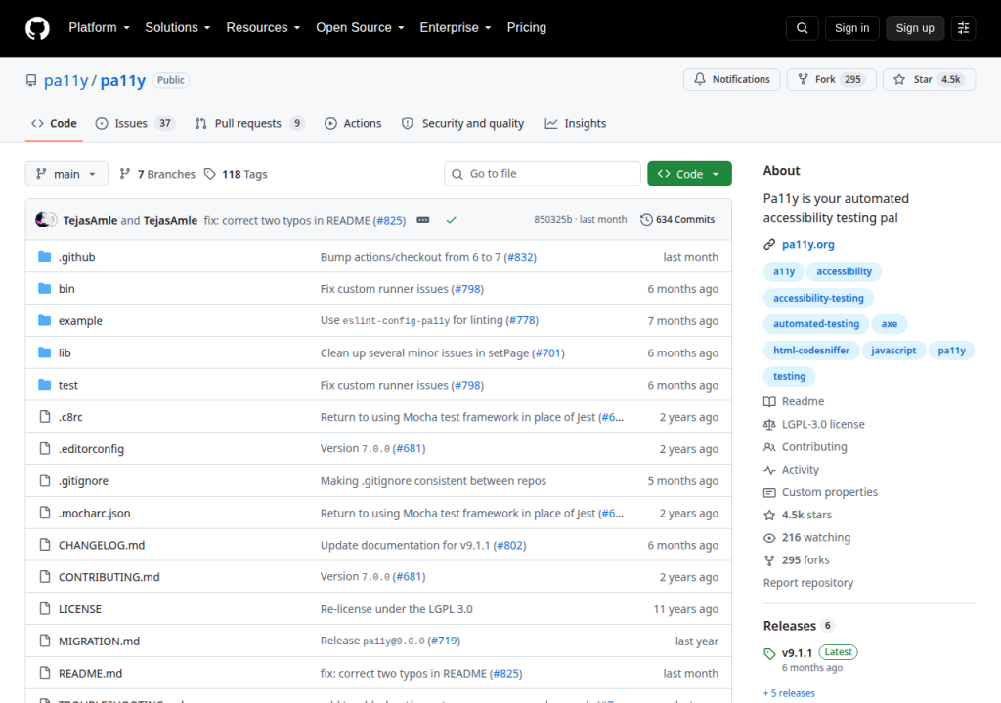Image resolution: width=1001 pixels, height=703 pixels.
Task: Open the pa11y owner link in breadcrumb
Action: pos(65,80)
